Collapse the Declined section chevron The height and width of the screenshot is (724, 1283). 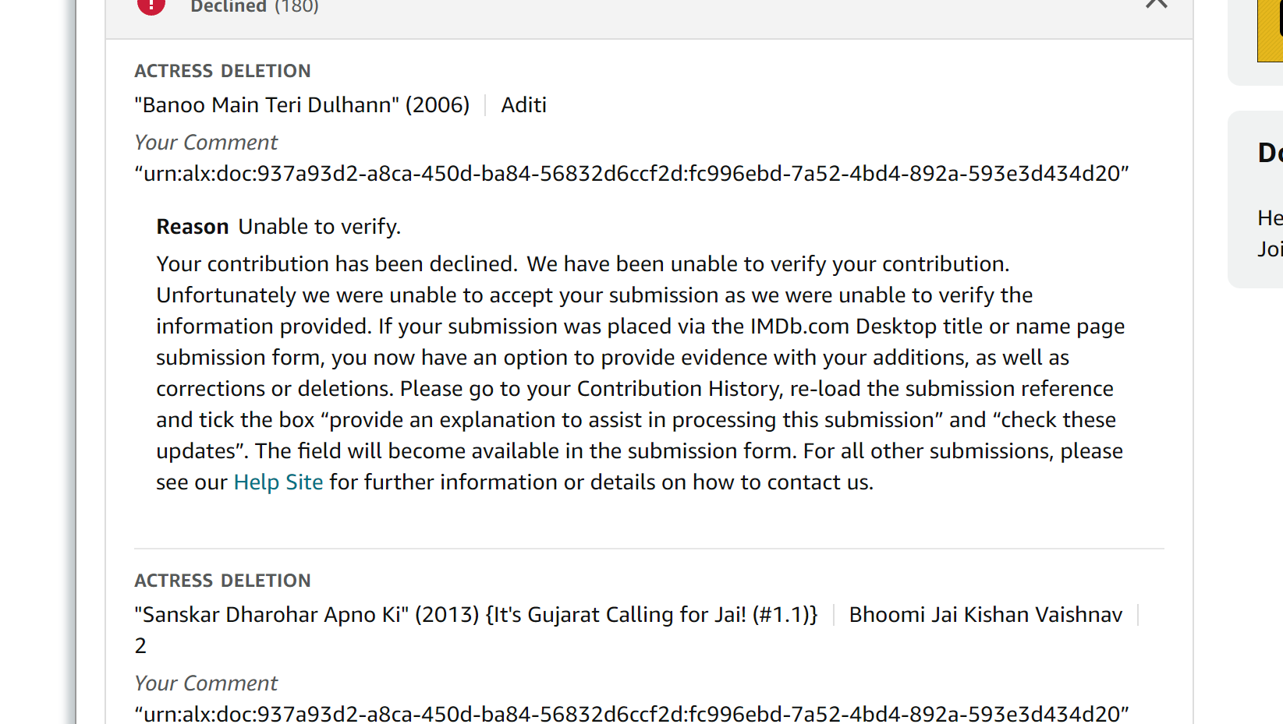pos(1156,4)
